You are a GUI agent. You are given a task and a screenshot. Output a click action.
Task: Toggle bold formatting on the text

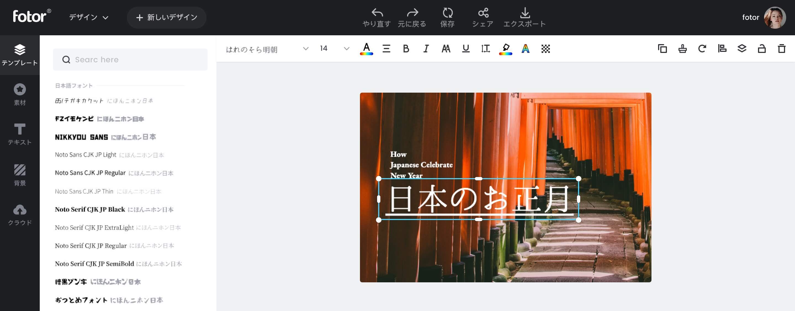[x=406, y=49]
